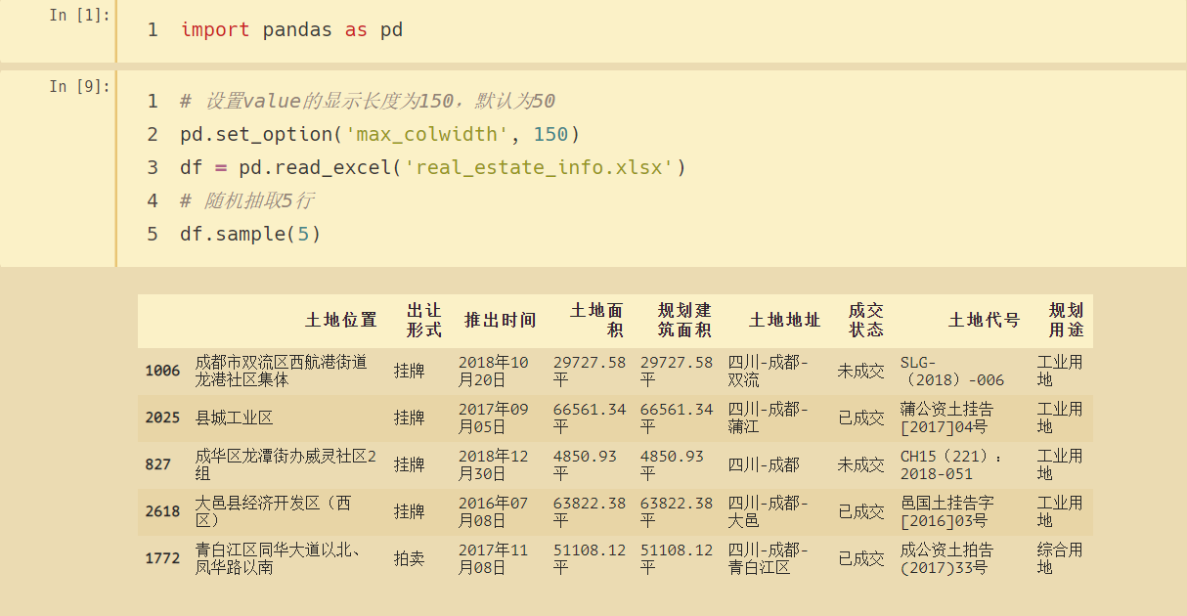Click the '规划建筑面积' column header
The image size is (1187, 616).
(x=683, y=320)
